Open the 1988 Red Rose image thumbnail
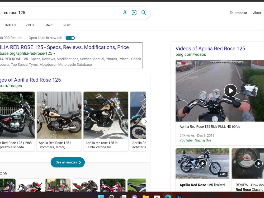Screen dimensions: 264x198 pos(17,115)
